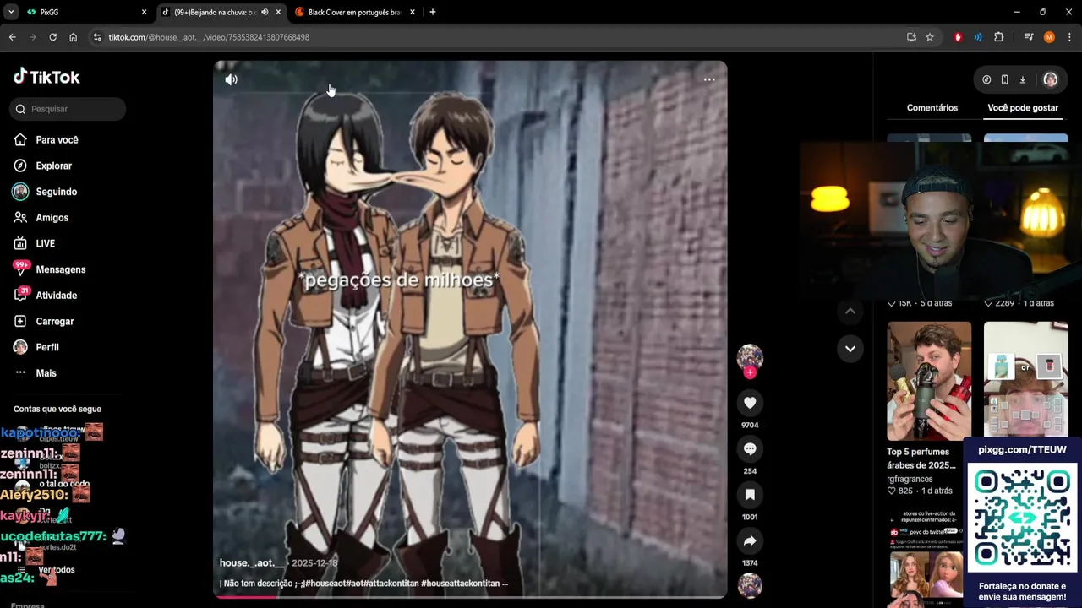This screenshot has height=608, width=1082.
Task: Like the video with heart icon
Action: coord(750,404)
